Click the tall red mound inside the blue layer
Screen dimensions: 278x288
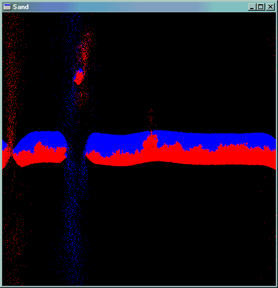150,142
